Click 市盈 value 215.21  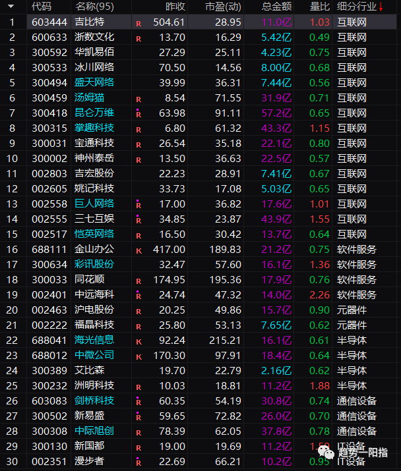[226, 341]
